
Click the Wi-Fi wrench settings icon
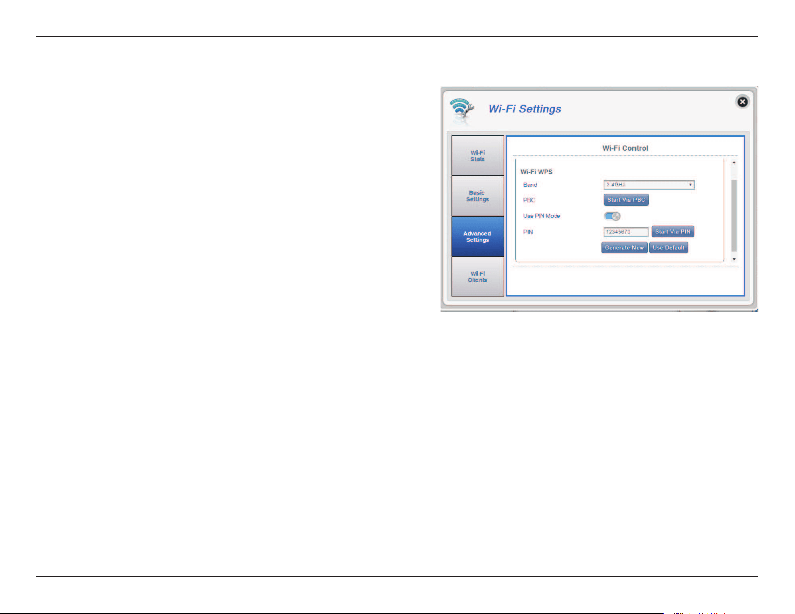[460, 110]
